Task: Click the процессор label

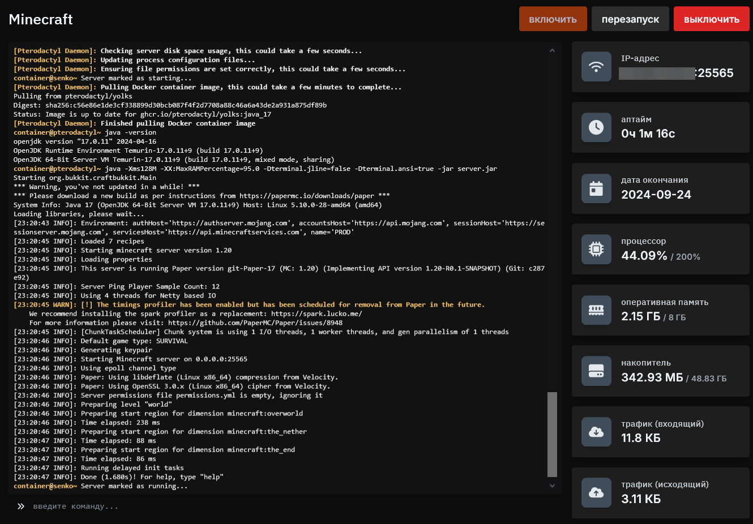Action: (x=644, y=241)
